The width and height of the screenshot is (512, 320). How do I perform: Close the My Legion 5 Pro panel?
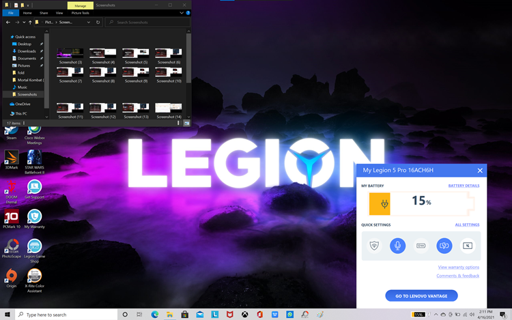click(480, 171)
